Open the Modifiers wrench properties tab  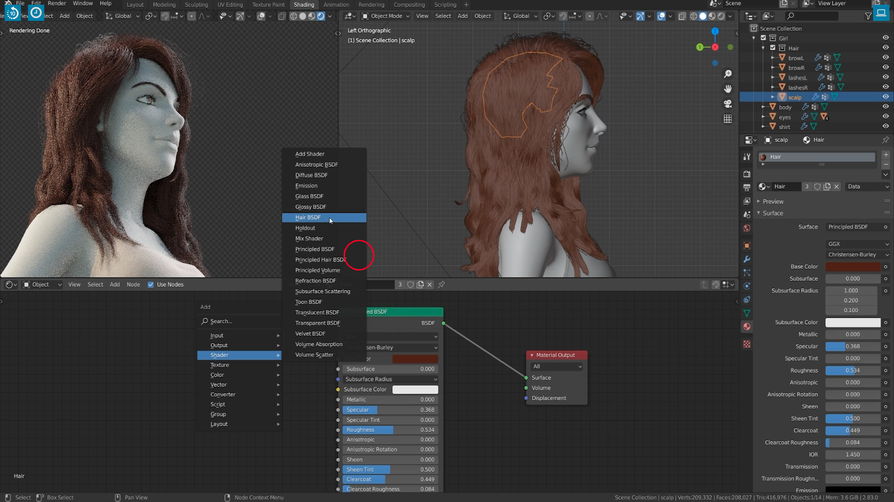pos(747,259)
